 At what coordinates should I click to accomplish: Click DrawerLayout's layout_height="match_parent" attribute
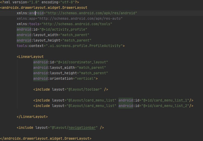pos(54,40)
